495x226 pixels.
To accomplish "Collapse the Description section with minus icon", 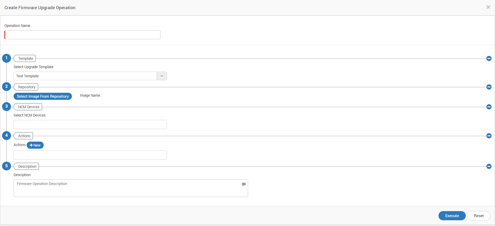I will (489, 166).
